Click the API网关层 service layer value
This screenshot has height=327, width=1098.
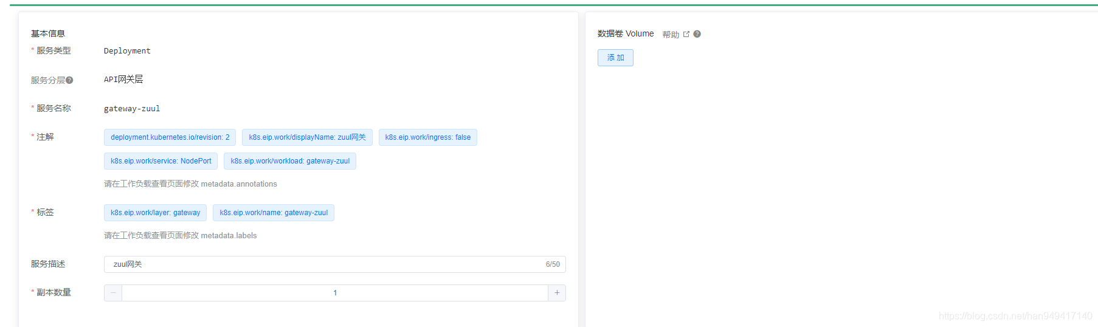point(123,80)
